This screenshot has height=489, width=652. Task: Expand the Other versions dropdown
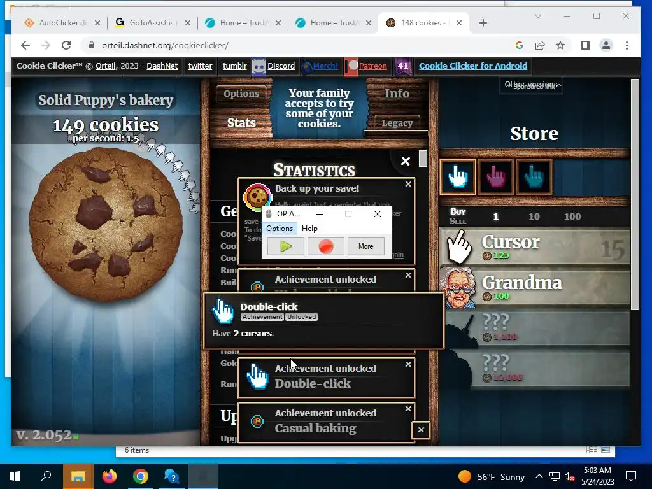click(531, 85)
